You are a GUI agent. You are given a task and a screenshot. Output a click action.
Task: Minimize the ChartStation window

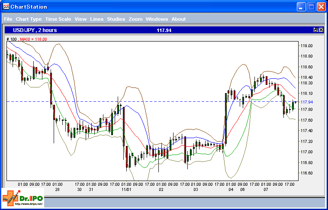(302, 7)
